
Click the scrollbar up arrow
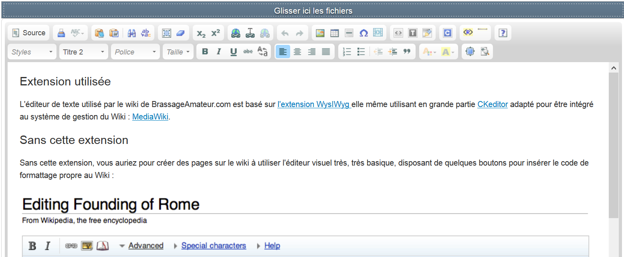[x=613, y=68]
